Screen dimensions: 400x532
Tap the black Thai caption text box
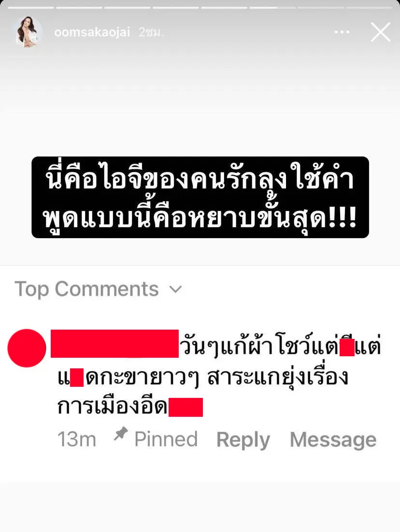pos(200,197)
